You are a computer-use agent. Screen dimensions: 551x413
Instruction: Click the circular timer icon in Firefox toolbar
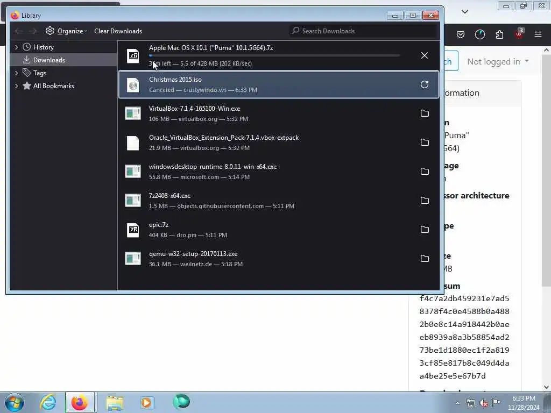tap(479, 34)
